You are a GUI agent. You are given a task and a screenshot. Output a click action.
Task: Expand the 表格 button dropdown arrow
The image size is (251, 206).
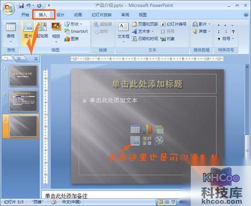coord(11,42)
